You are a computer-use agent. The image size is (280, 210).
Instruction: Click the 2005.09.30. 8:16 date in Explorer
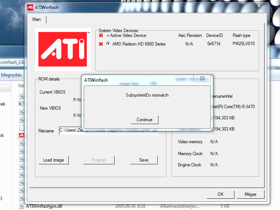click(x=130, y=206)
